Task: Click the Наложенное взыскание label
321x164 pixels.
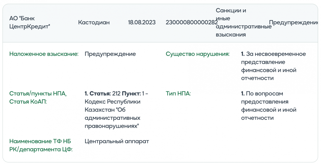Action: point(44,54)
